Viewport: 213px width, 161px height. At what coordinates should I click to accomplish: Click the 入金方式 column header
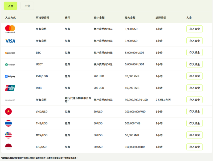tap(10, 18)
